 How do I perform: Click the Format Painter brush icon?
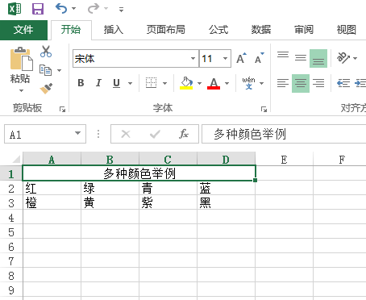pos(46,89)
